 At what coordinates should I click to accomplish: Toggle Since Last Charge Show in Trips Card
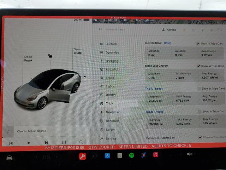click(198, 66)
